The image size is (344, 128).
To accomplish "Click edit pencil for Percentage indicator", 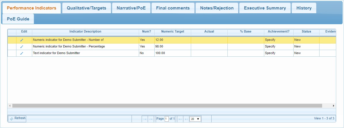I will click(22, 47).
